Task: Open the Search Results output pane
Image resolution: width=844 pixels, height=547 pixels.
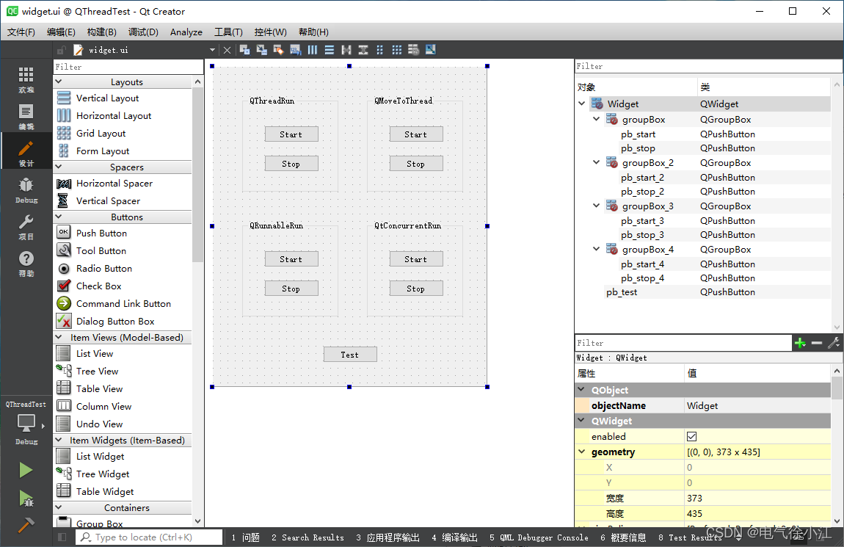Action: point(308,537)
